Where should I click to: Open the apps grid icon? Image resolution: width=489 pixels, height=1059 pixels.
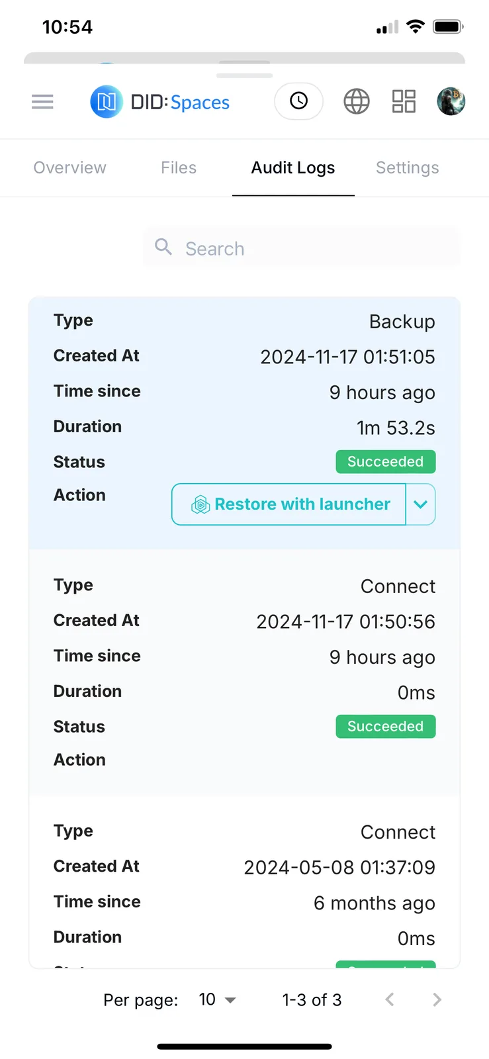tap(404, 102)
